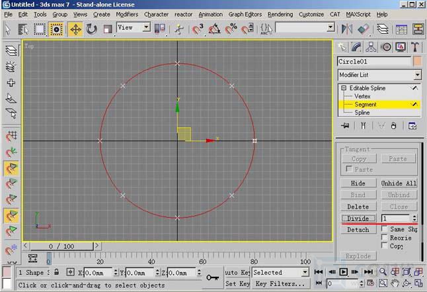Image resolution: width=427 pixels, height=292 pixels.
Task: Open object color swatch next to Circle01
Action: [417, 62]
